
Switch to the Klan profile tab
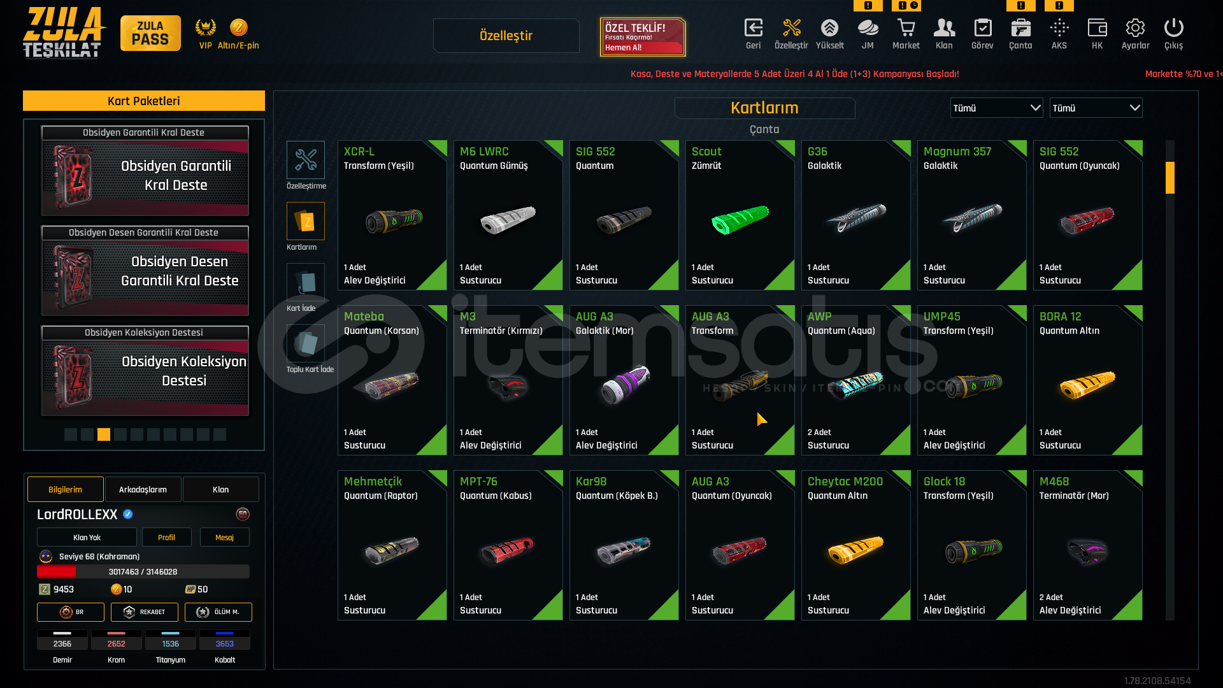220,489
